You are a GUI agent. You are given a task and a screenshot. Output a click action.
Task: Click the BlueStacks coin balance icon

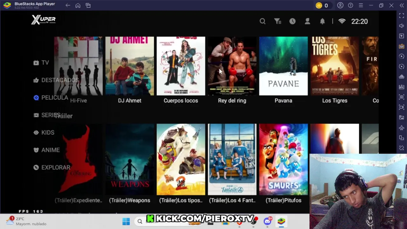tap(319, 5)
